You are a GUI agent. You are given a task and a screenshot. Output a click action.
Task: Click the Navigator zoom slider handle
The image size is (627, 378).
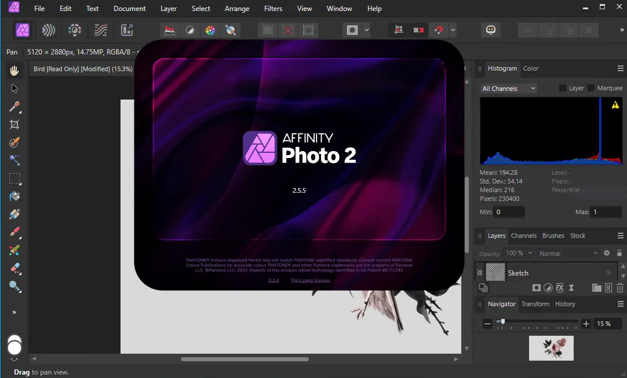502,321
